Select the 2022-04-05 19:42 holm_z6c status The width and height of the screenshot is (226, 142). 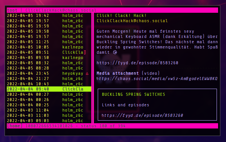[x=49, y=15]
